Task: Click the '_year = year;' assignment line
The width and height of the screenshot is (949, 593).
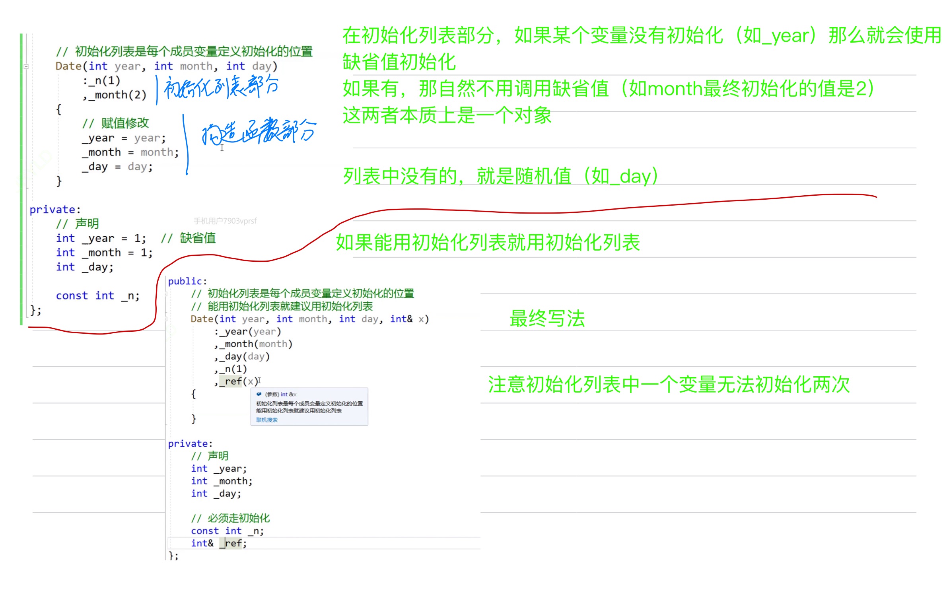Action: click(x=124, y=138)
